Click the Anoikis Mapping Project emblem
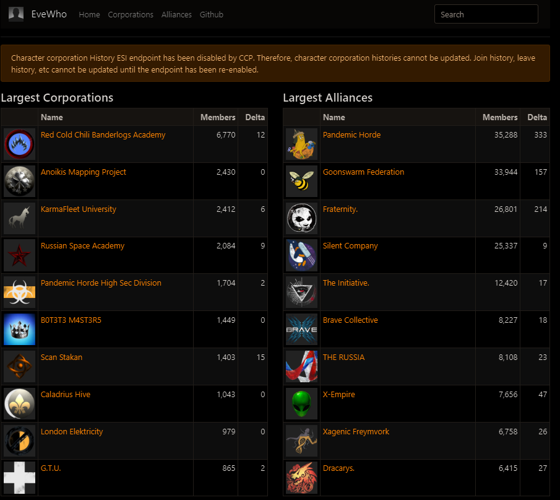Screen dimensions: 560x500 pyautogui.click(x=20, y=182)
